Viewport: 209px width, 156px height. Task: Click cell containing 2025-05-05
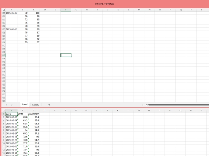pos(12,13)
